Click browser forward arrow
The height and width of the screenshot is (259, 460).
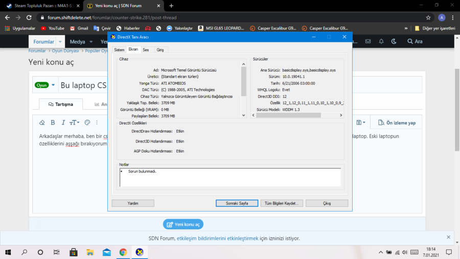[x=18, y=17]
